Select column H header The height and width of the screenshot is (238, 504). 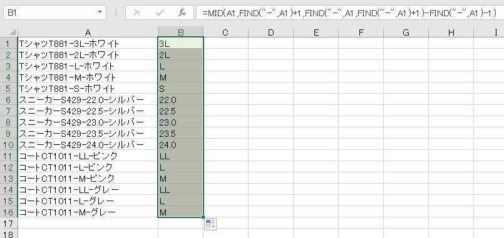(x=451, y=32)
